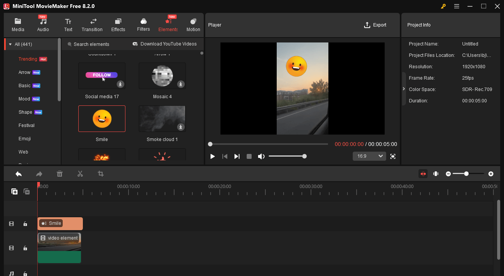This screenshot has height=276, width=504.
Task: Open the crop tool
Action: coord(101,174)
